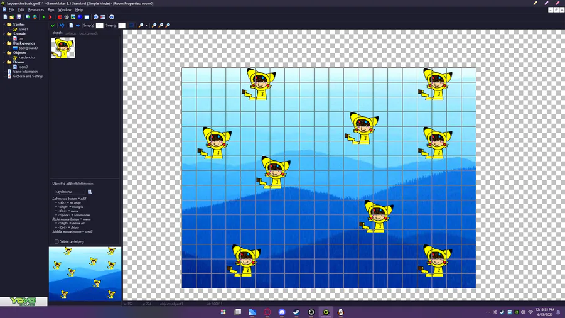Open the Help menu

[79, 9]
